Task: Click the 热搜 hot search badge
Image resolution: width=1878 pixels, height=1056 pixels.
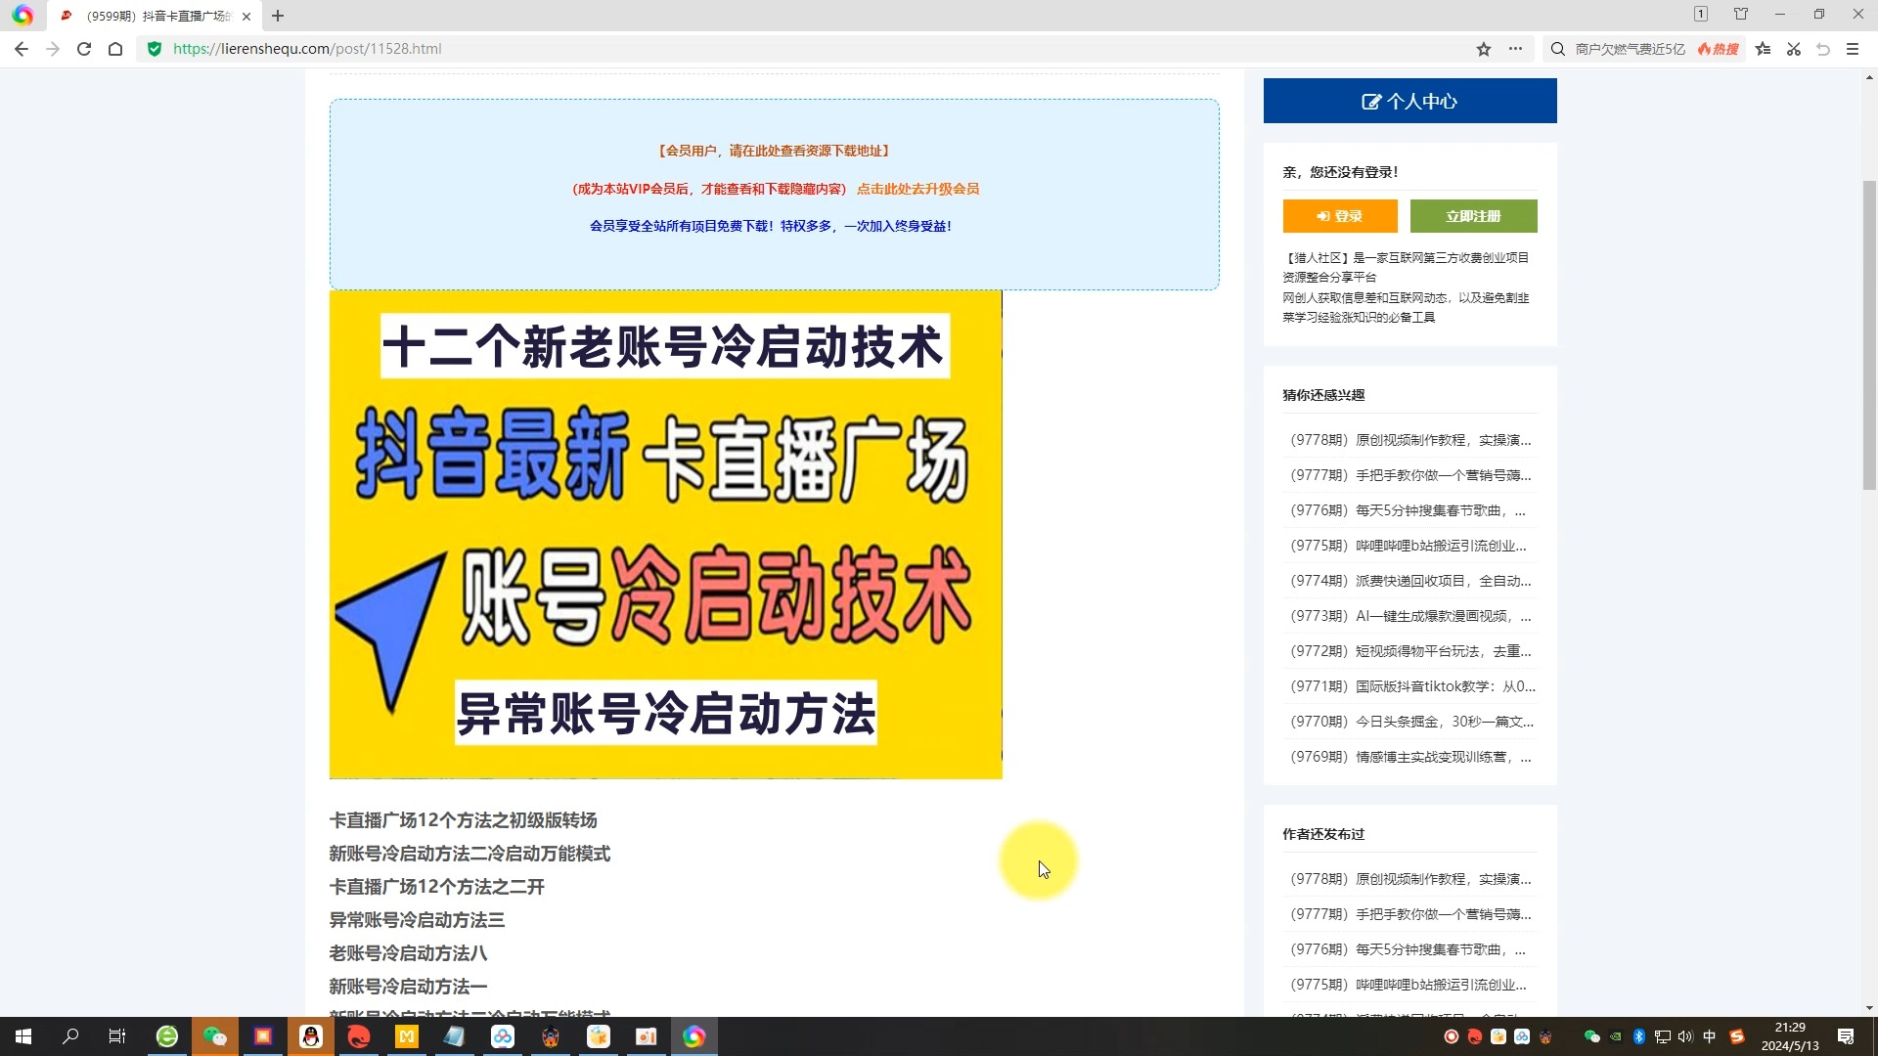Action: 1719,49
